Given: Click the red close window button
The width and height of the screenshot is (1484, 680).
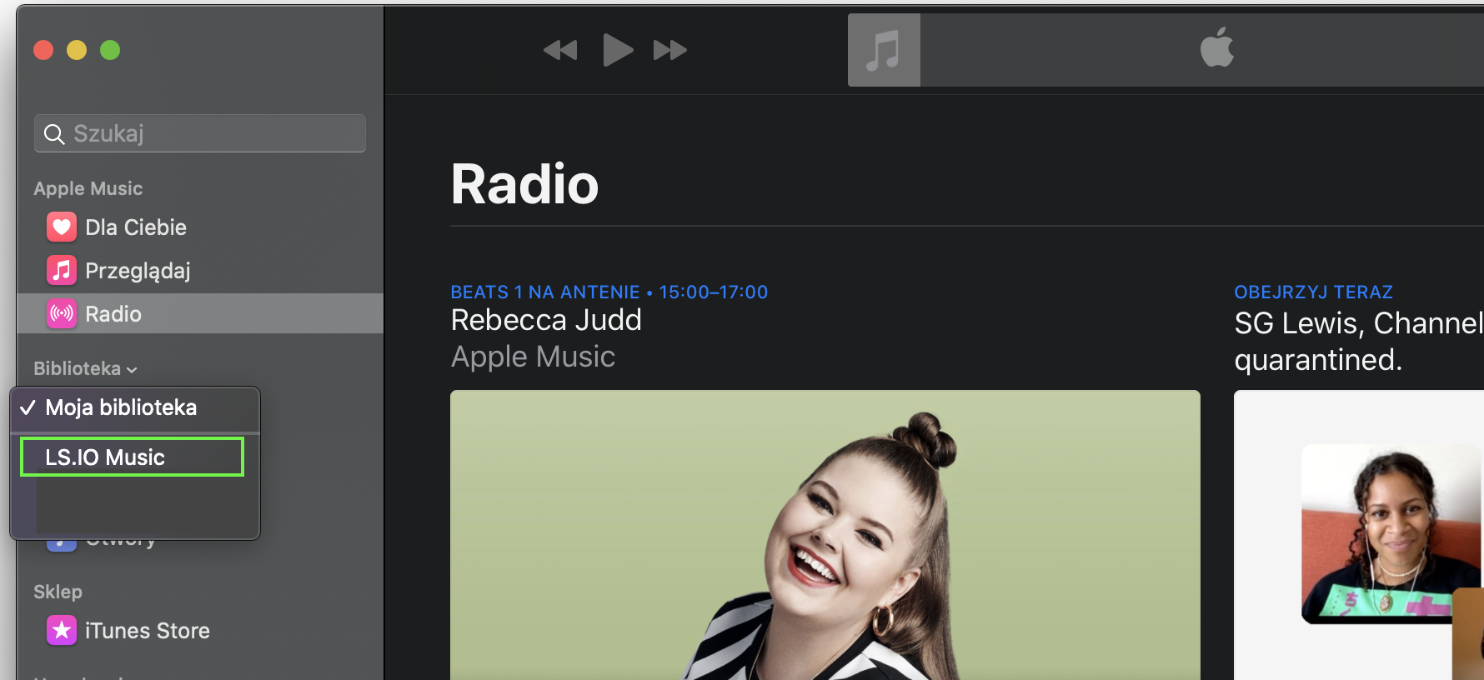Looking at the screenshot, I should tap(43, 50).
